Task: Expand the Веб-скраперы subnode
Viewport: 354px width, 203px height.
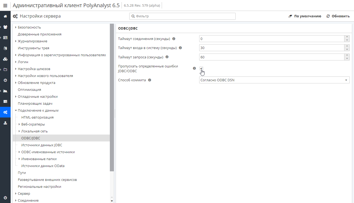Action: click(19, 124)
